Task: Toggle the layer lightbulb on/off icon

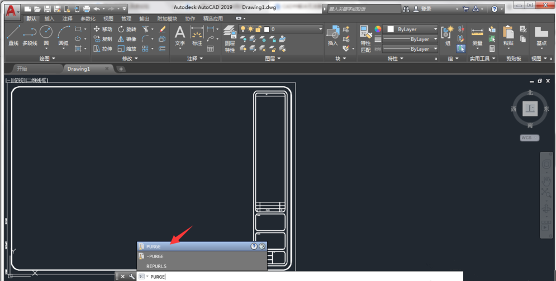Action: coord(243,29)
